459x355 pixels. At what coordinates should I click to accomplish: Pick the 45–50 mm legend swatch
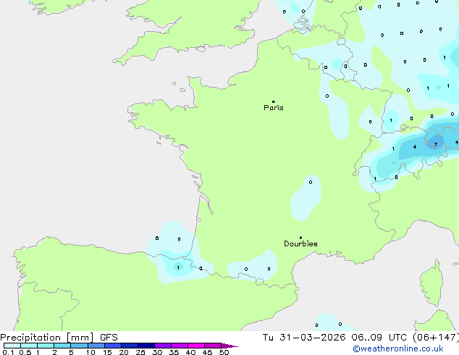[x=213, y=346]
